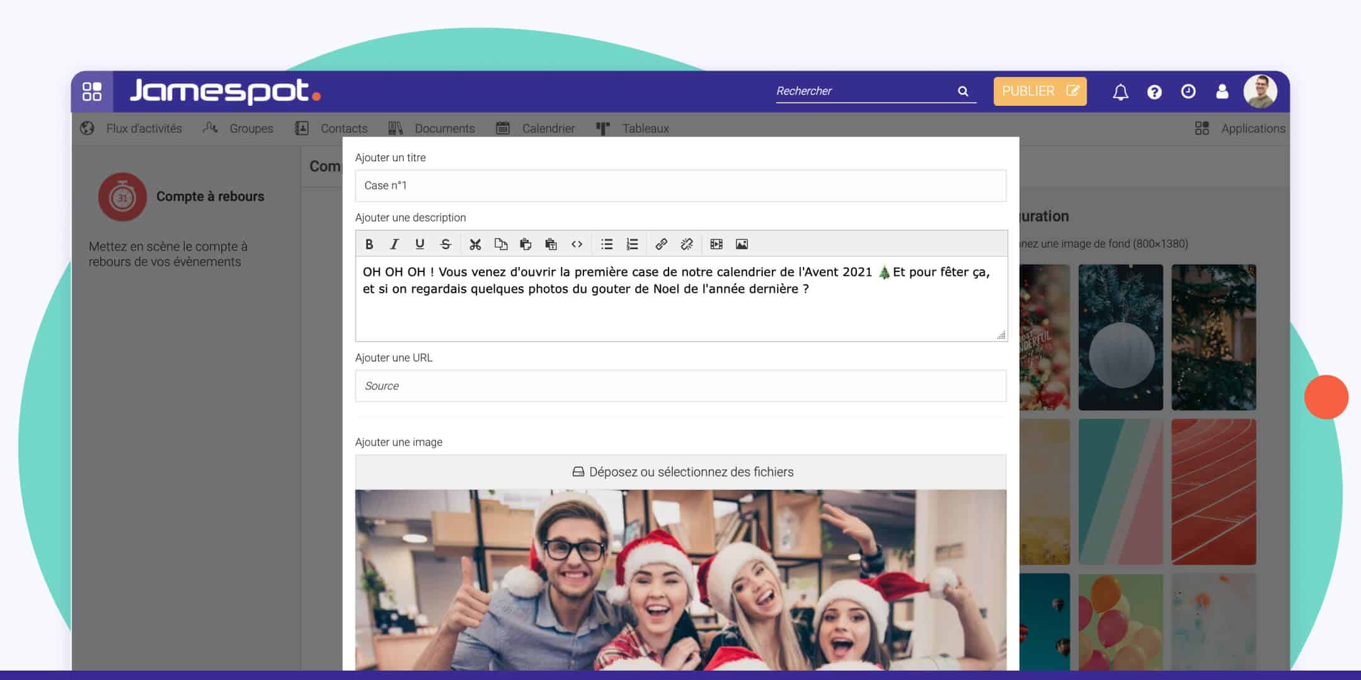Open the user account icon
This screenshot has height=680, width=1361.
click(1222, 91)
